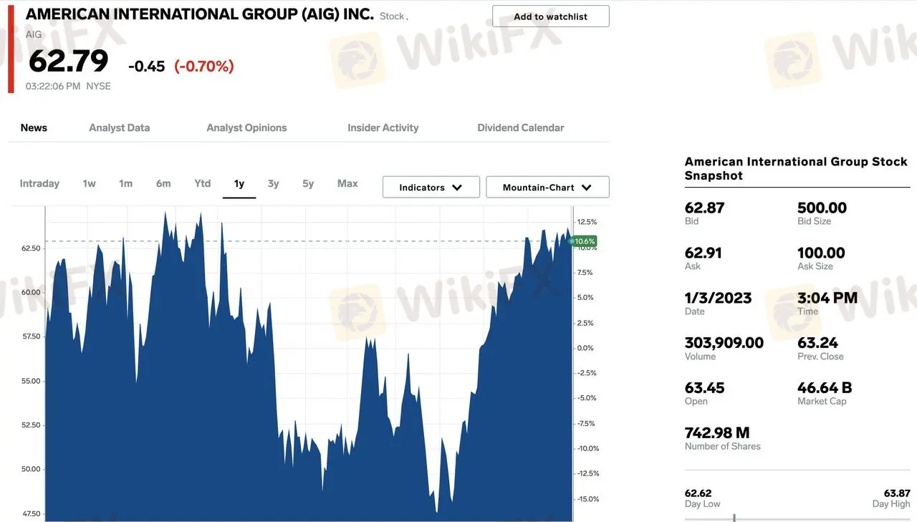The height and width of the screenshot is (522, 917).
Task: Click the Add to watchlist button
Action: [551, 16]
